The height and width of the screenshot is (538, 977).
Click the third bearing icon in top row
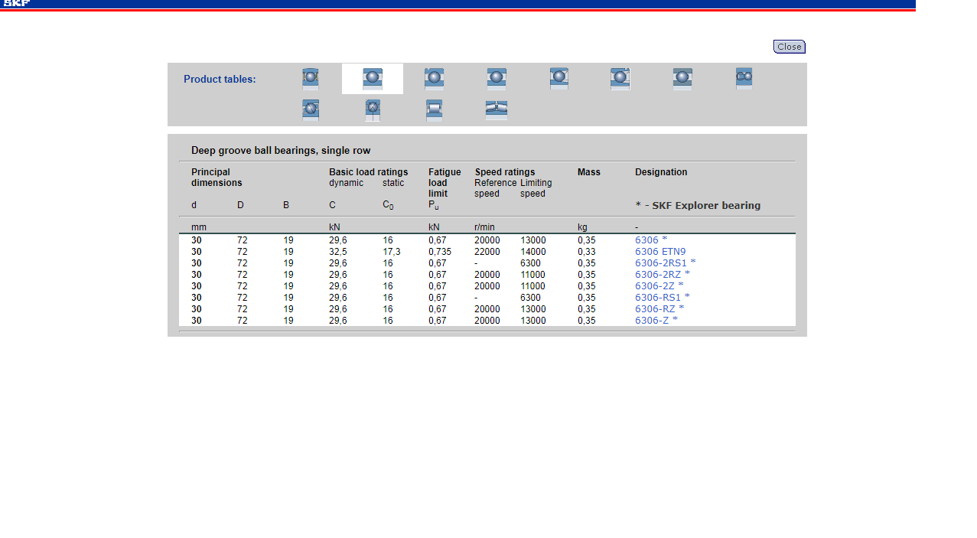(434, 79)
